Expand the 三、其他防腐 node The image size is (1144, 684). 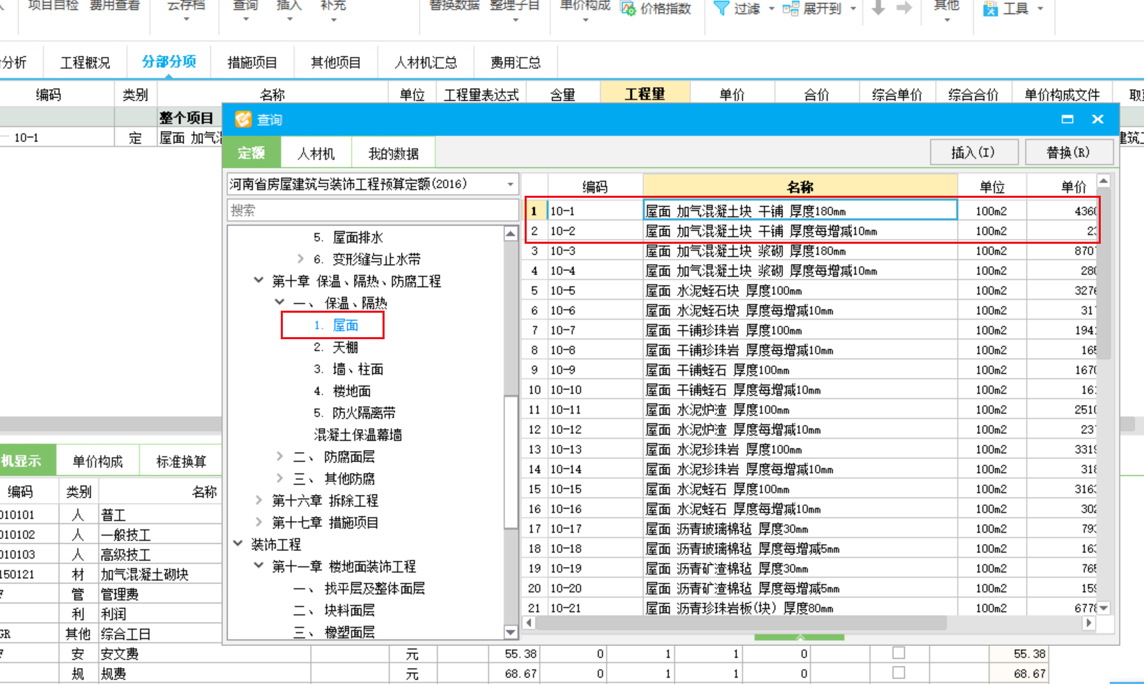pos(279,478)
